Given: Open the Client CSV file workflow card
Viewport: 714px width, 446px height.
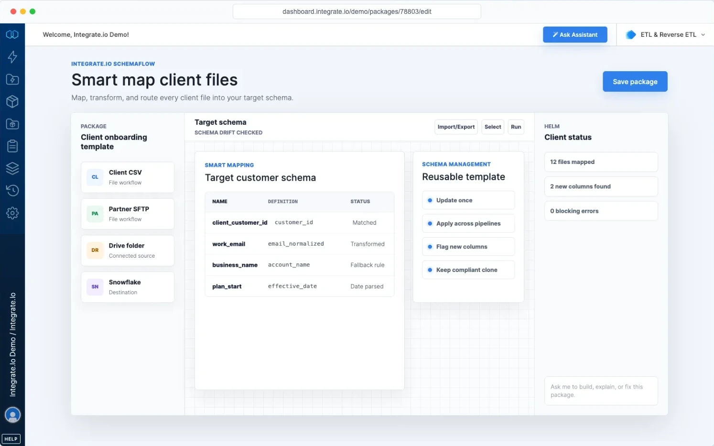Looking at the screenshot, I should [x=128, y=177].
